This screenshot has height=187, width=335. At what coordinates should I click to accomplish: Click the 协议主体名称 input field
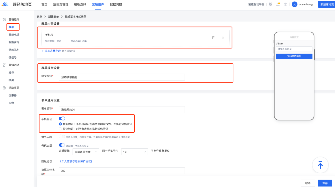(122, 171)
